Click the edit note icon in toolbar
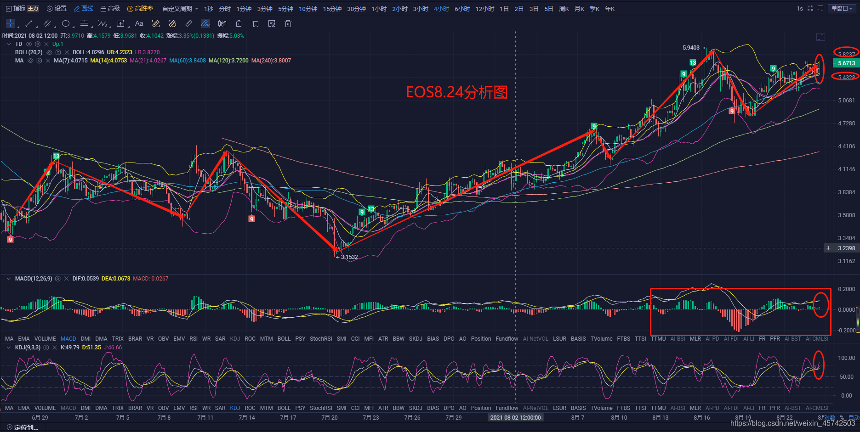Viewport: 860px width, 432px height. (272, 23)
